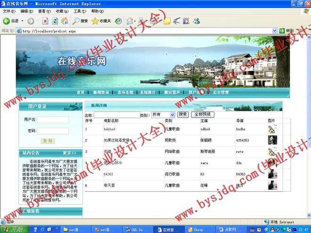
Task: Click the 搜索 button beside category
Action: (183, 115)
